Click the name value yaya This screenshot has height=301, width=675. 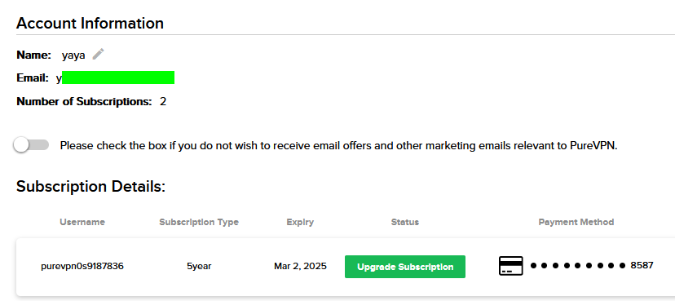(x=73, y=55)
